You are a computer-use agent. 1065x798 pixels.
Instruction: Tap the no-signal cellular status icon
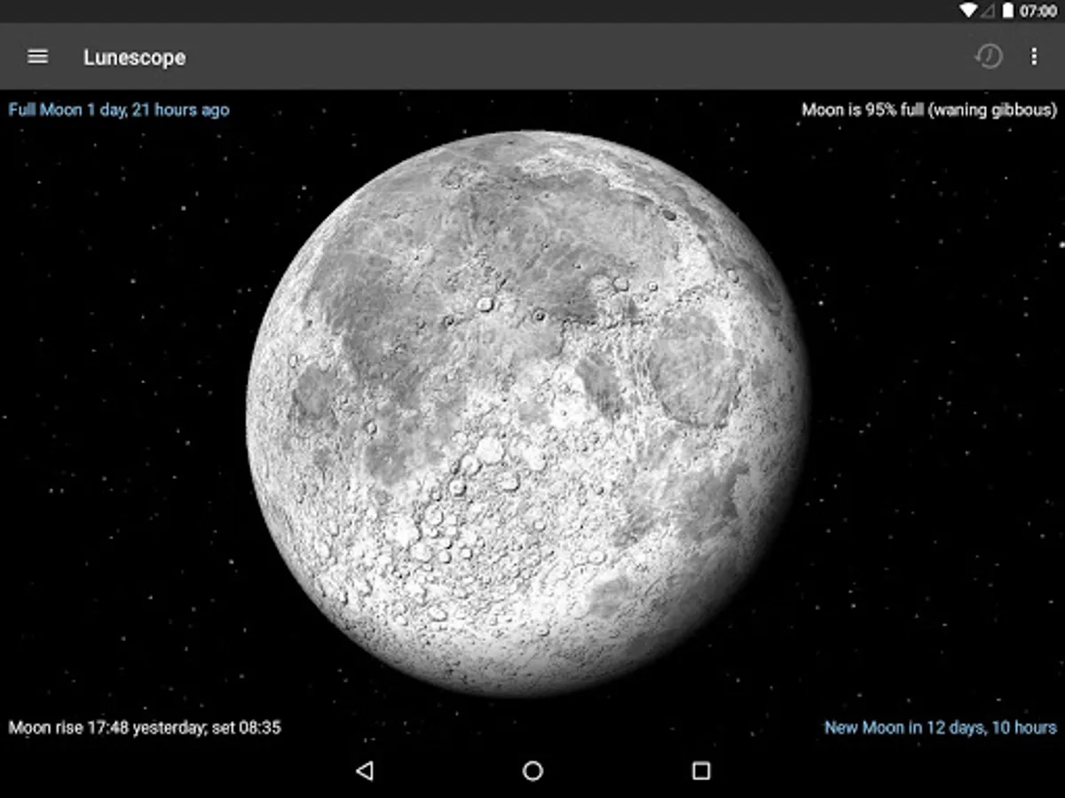987,11
